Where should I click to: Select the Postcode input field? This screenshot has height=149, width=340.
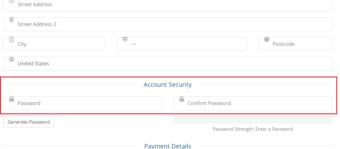coord(295,44)
